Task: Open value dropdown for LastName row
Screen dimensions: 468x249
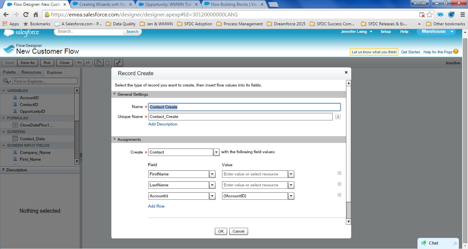Action: coord(291,185)
